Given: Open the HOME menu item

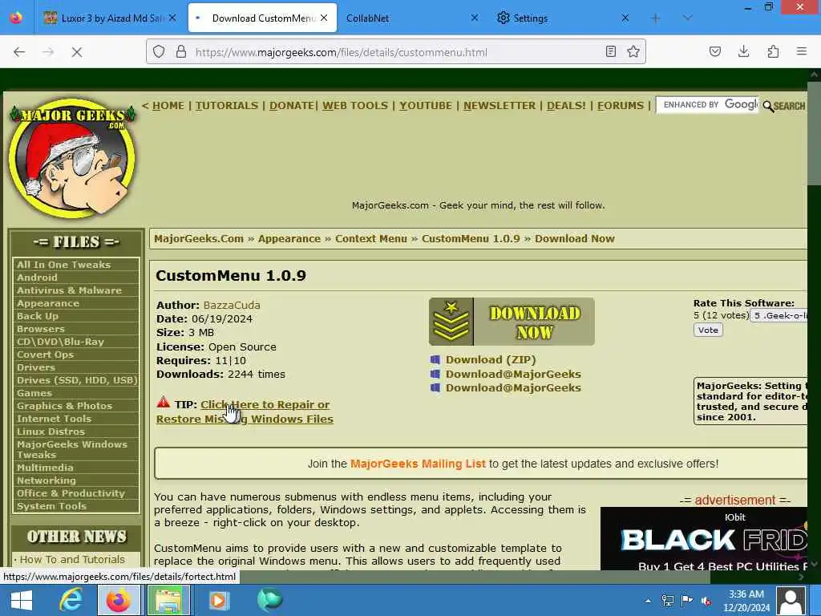Looking at the screenshot, I should point(168,105).
